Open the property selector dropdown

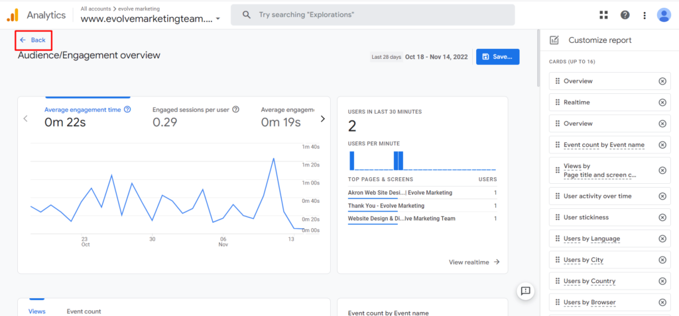point(151,19)
